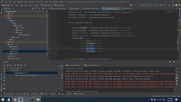This screenshot has height=102, width=181.
Task: Expand the model package
Action: pos(15,30)
